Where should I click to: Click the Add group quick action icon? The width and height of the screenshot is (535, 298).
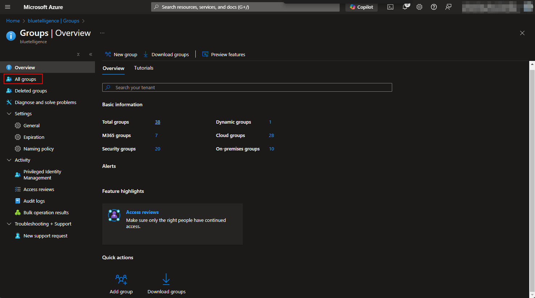pyautogui.click(x=121, y=279)
